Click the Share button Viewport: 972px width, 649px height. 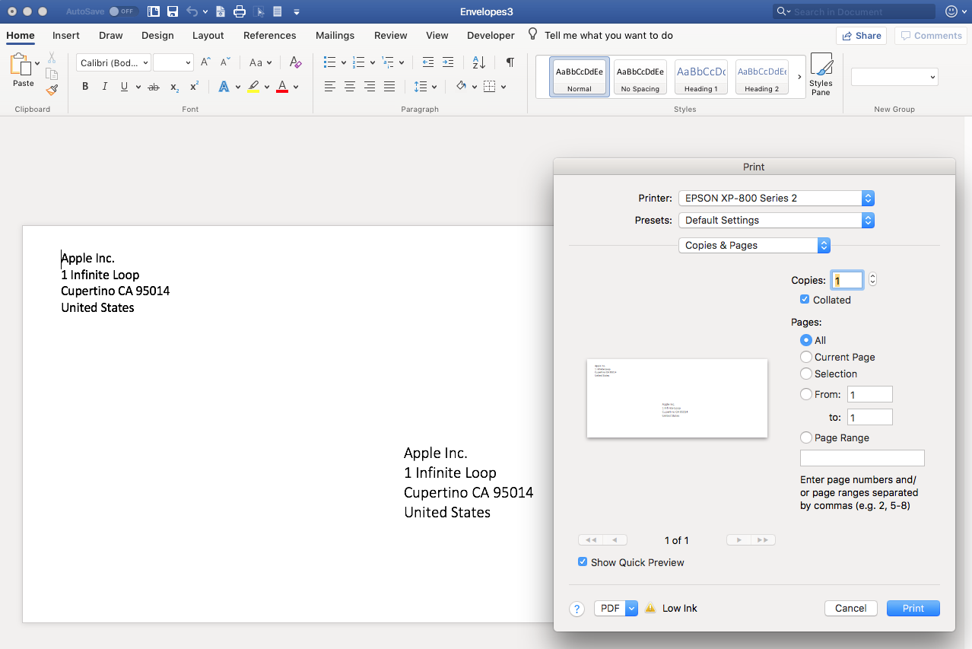861,36
